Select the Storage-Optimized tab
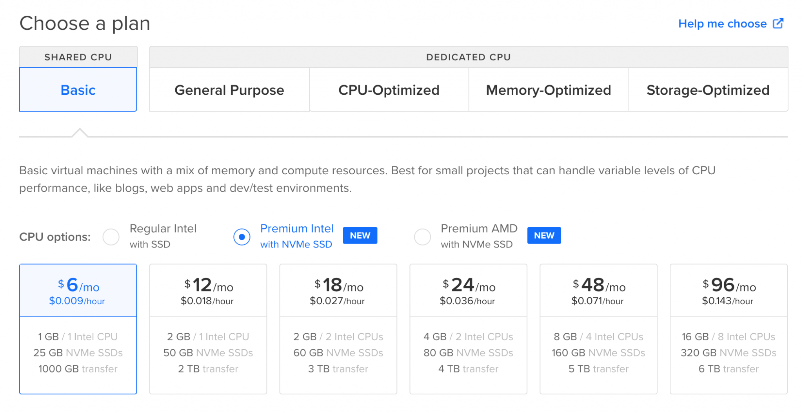803x412 pixels. point(708,90)
